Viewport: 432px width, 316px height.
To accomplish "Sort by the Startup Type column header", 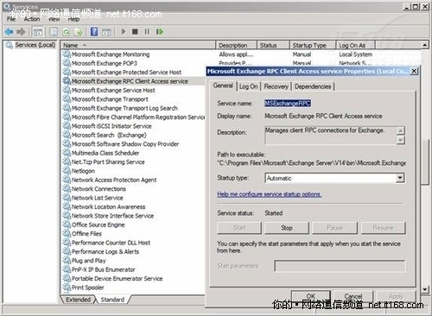I will [313, 45].
